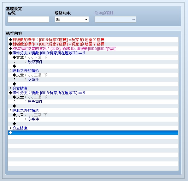Select the 砍柴事件 message text line
Viewport: 188px width, 181px height.
pyautogui.click(x=93, y=62)
